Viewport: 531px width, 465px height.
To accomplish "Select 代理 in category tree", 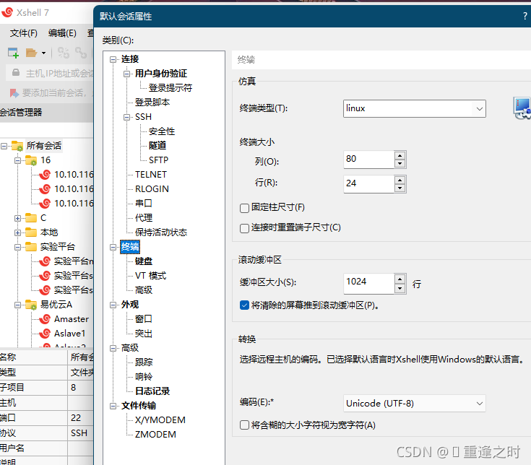I will [144, 218].
